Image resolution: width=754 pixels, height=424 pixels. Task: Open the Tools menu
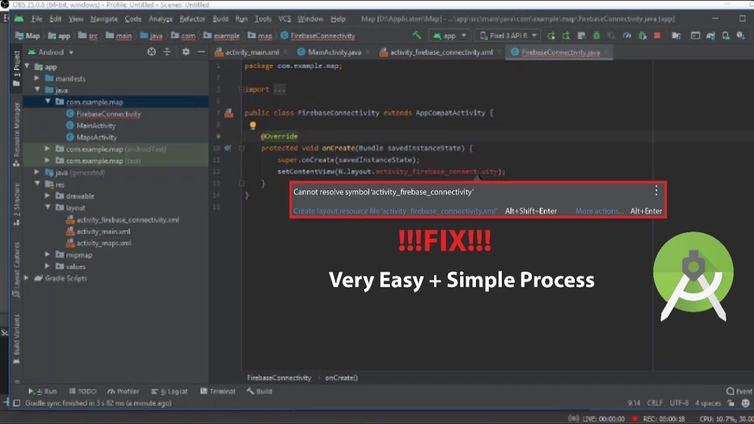(x=263, y=19)
